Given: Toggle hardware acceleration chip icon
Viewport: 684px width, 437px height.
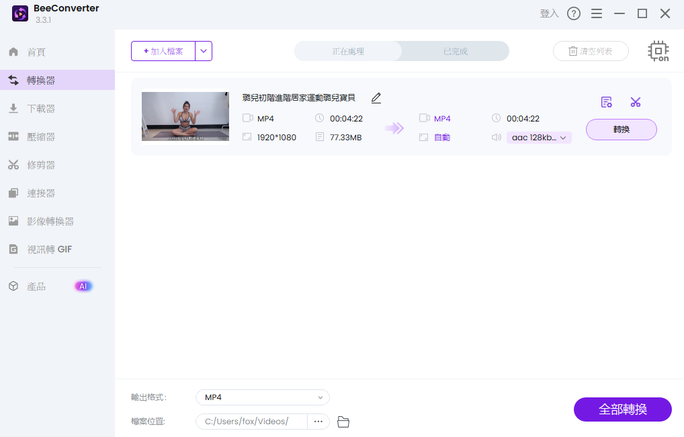Looking at the screenshot, I should pyautogui.click(x=658, y=51).
